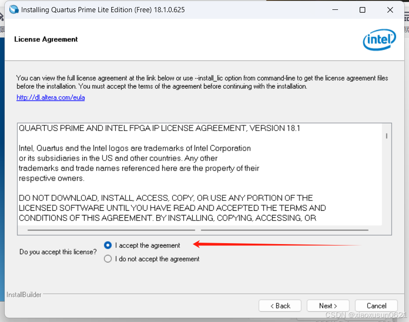Click the red arrow pointing at accept option
This screenshot has height=322, width=409.
277,245
